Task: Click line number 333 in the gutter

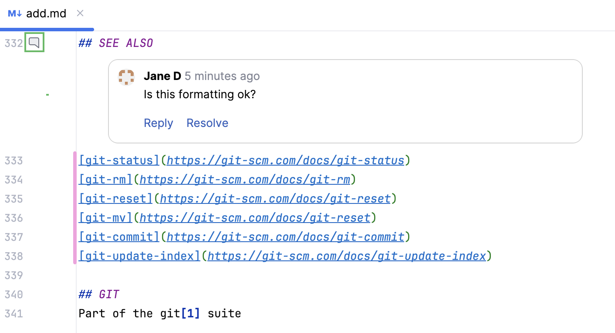Action: 14,160
